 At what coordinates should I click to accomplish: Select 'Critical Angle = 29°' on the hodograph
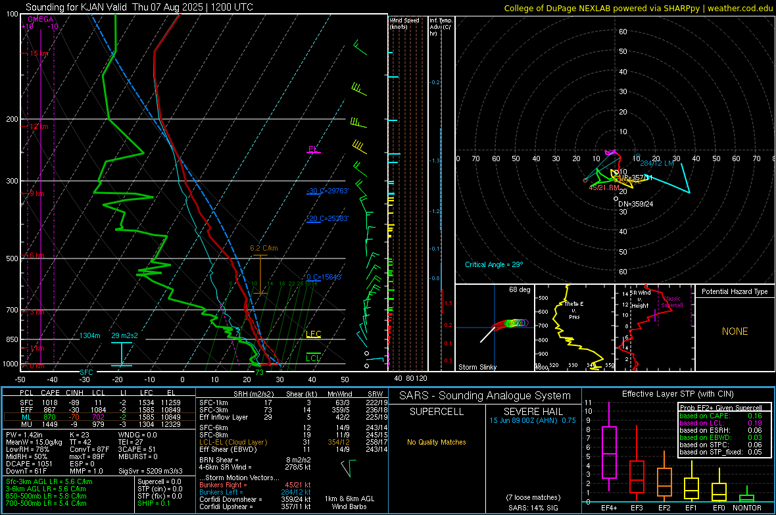pyautogui.click(x=493, y=264)
